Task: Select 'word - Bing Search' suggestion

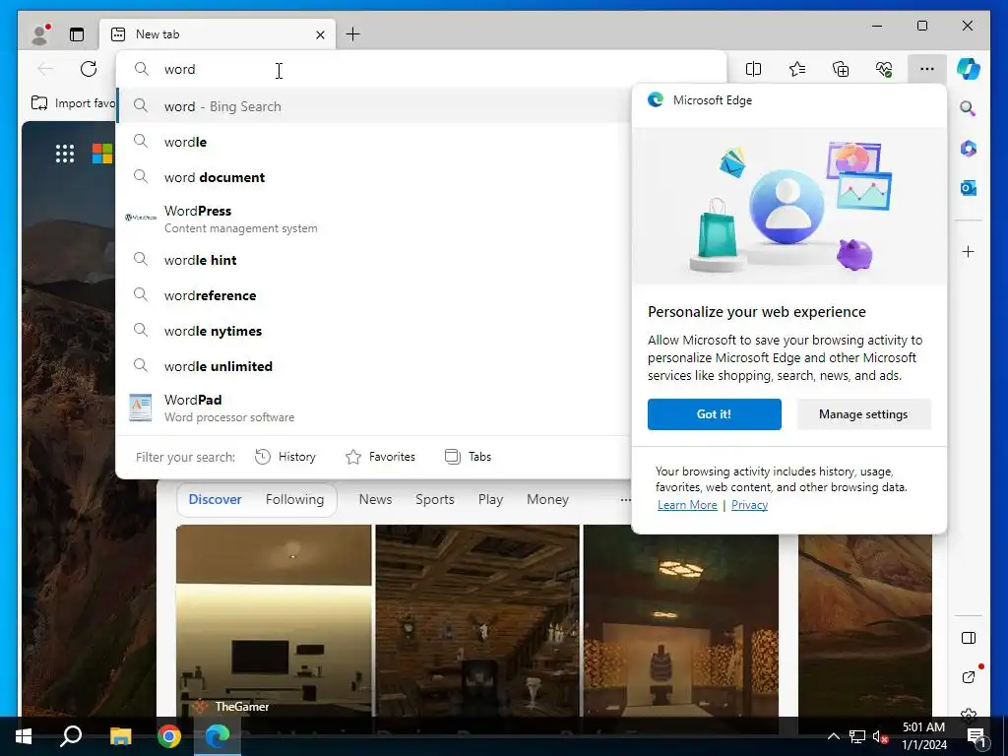Action: click(x=373, y=106)
